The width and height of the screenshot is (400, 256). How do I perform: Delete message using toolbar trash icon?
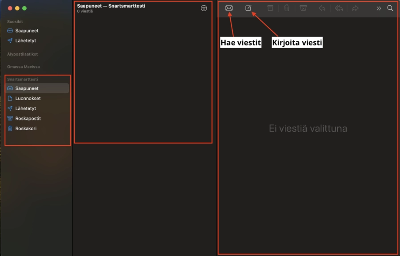(x=287, y=8)
